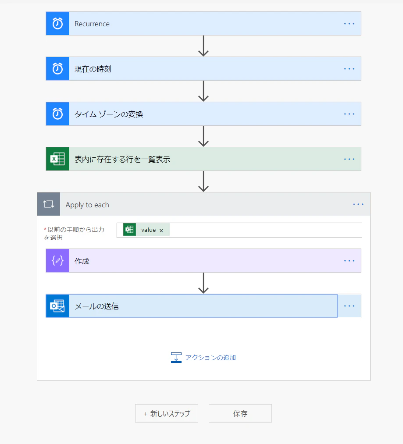The height and width of the screenshot is (444, 403).
Task: Click the Outlook icon on メールの送信
Action: tap(57, 306)
